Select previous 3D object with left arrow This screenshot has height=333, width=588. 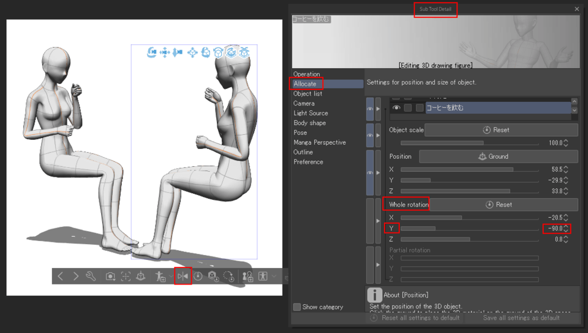[61, 277]
